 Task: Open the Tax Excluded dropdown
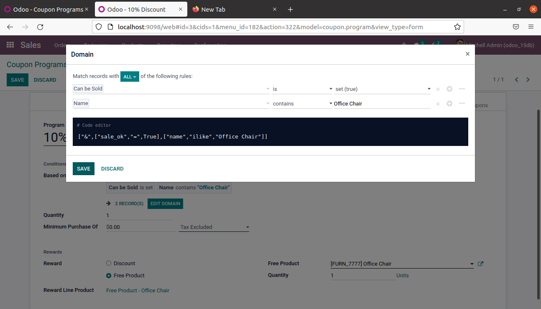click(214, 227)
